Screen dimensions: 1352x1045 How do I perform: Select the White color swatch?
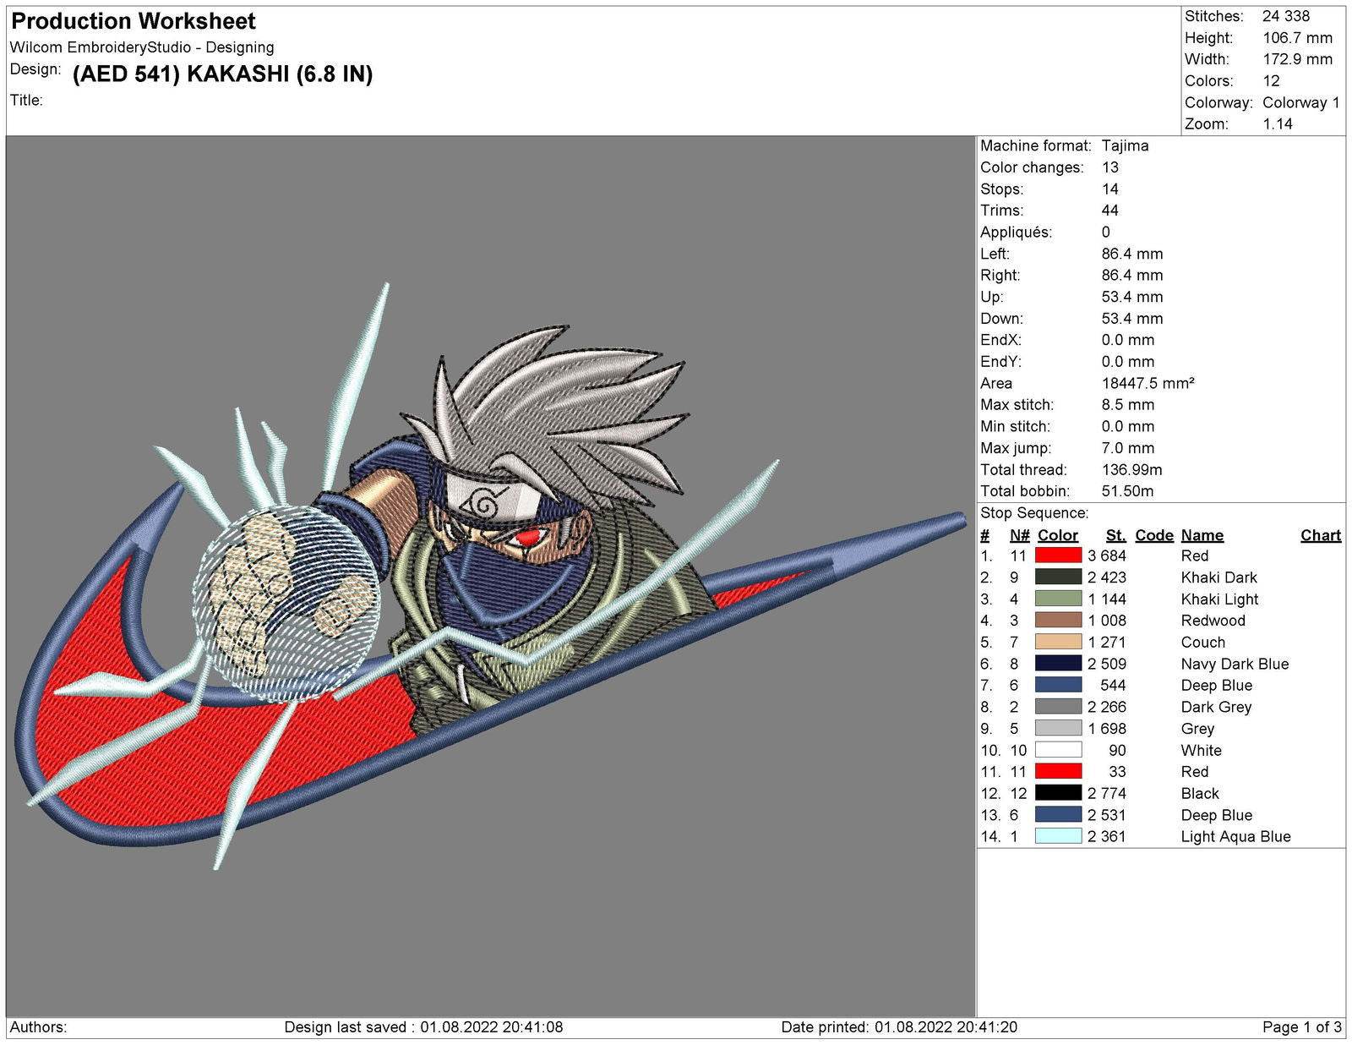point(1058,750)
